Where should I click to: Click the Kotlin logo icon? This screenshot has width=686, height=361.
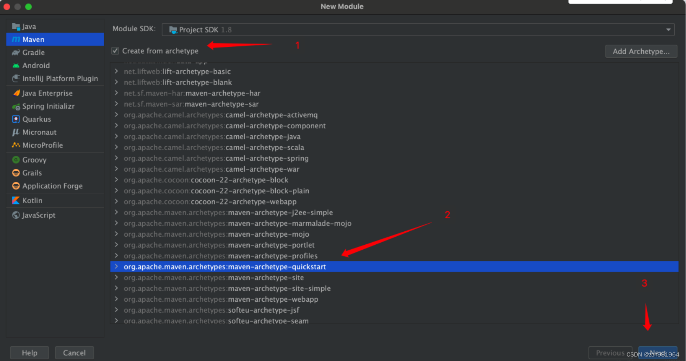[16, 200]
